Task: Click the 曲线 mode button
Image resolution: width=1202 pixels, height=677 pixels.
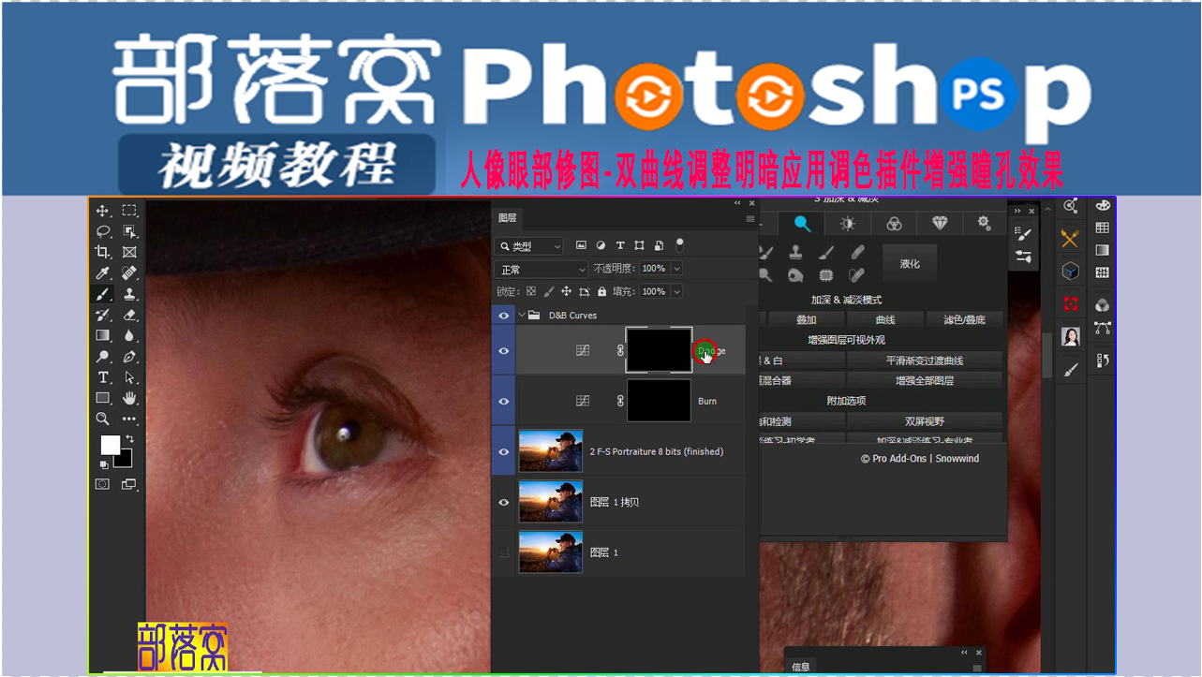Action: [x=885, y=320]
